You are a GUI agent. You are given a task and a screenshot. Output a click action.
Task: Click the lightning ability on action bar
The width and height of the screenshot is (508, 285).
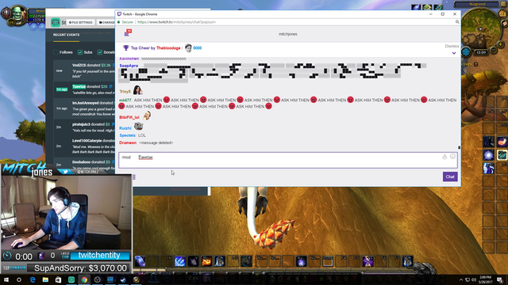180,261
